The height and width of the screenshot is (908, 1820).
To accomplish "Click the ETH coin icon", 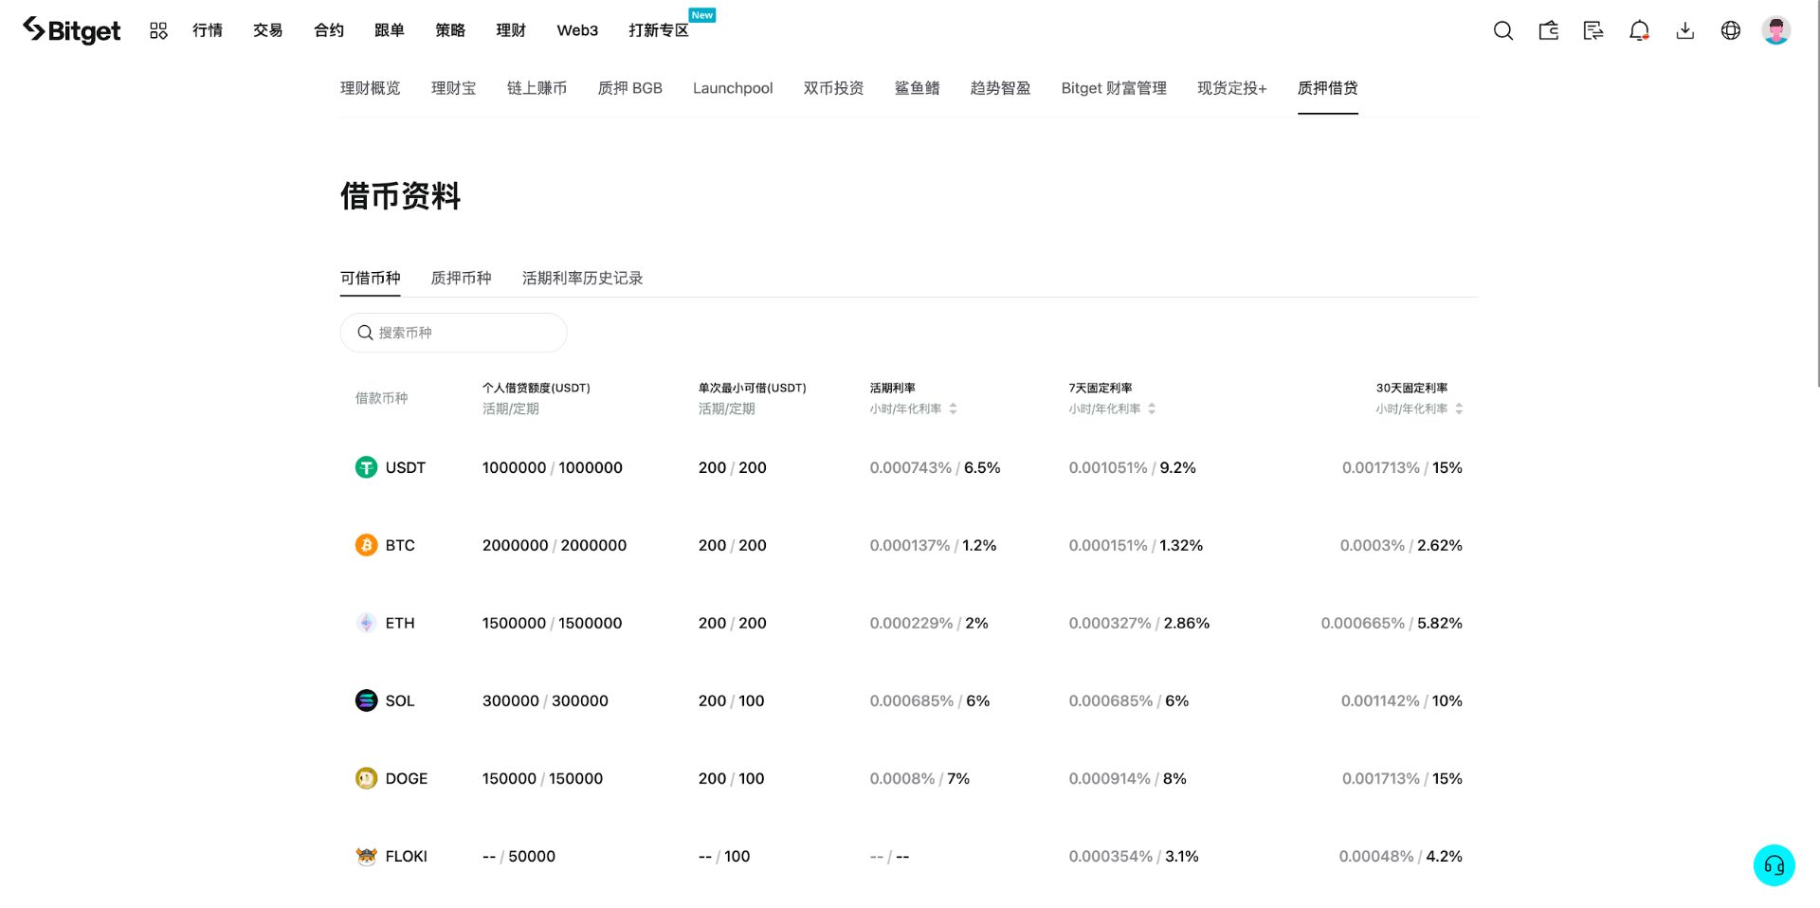I will point(366,623).
